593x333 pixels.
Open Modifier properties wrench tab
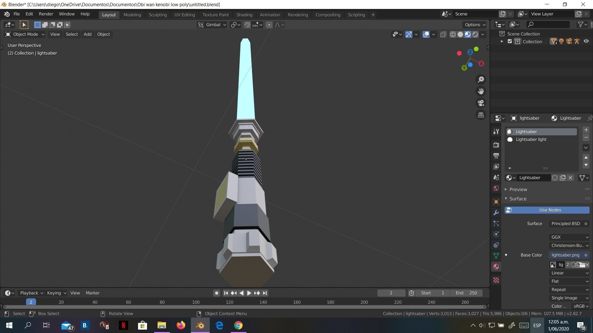point(496,213)
